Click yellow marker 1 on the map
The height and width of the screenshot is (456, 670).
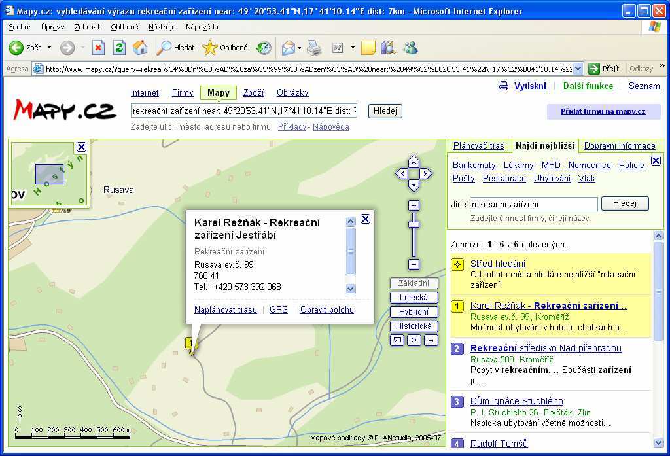coord(192,343)
